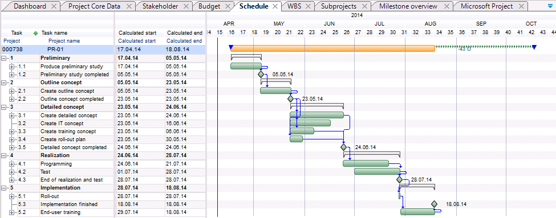Click the 18.08.14 milestone diamond
Image resolution: width=556 pixels, height=218 pixels.
[x=435, y=204]
